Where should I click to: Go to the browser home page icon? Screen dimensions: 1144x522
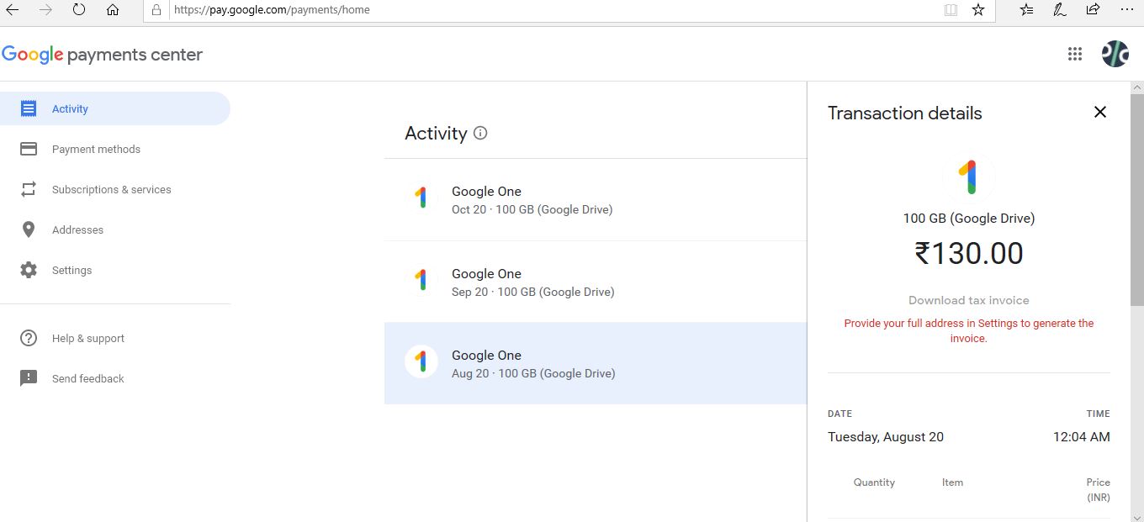point(113,10)
